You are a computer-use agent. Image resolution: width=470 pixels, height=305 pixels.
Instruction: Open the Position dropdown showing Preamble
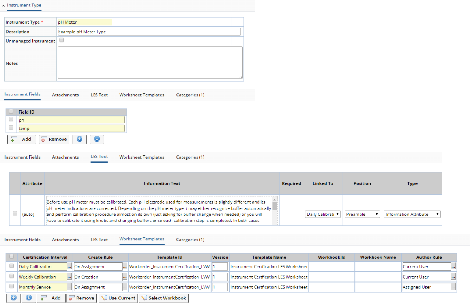pos(362,214)
